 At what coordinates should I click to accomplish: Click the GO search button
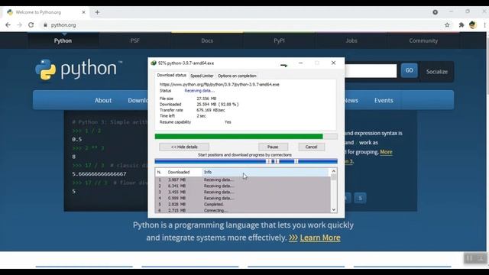pos(410,70)
